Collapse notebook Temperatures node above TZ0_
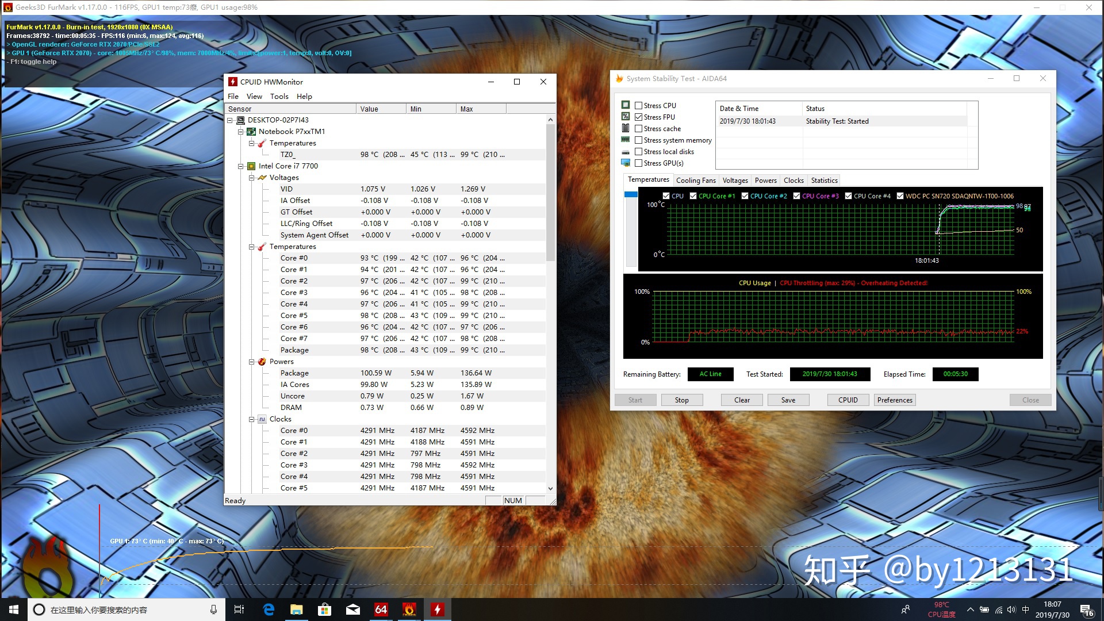The height and width of the screenshot is (621, 1104). (251, 143)
